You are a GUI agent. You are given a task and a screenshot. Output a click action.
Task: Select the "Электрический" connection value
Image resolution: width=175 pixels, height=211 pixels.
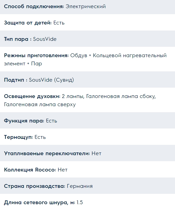tap(86, 7)
